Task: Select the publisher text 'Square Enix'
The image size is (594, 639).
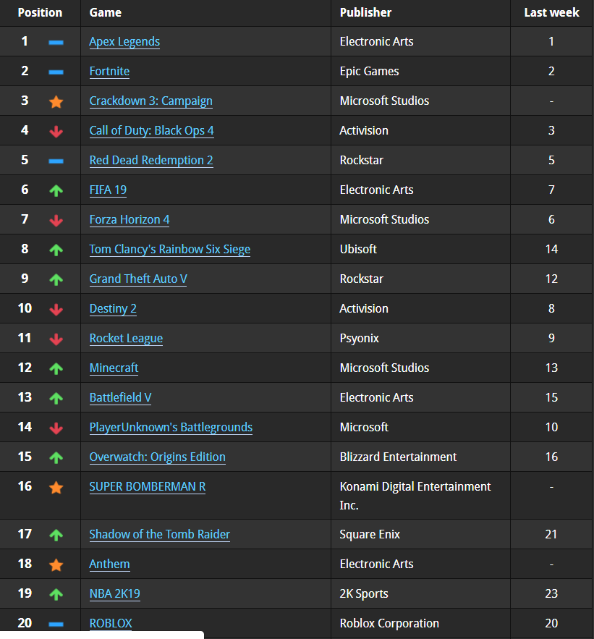Action: pos(370,534)
